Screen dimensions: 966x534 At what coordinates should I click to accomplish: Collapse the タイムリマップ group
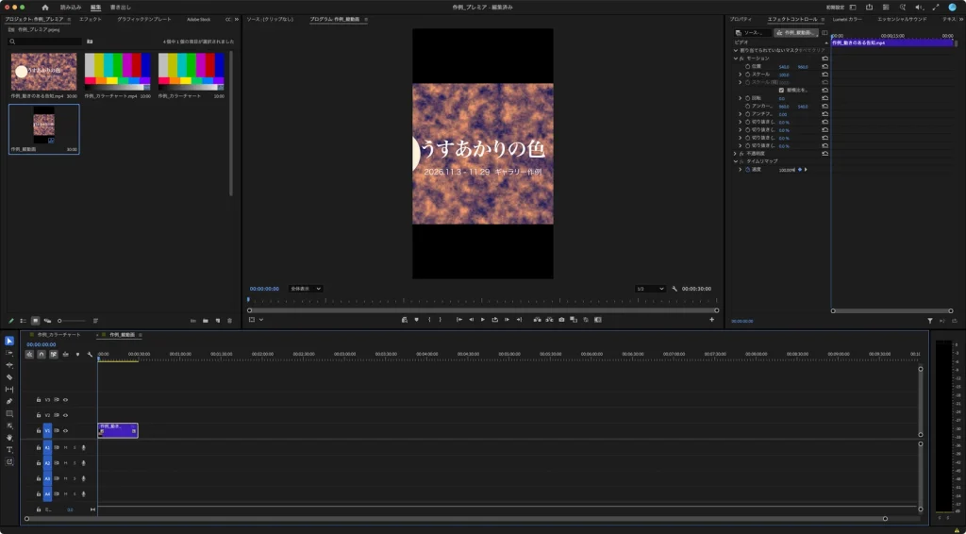(x=735, y=161)
